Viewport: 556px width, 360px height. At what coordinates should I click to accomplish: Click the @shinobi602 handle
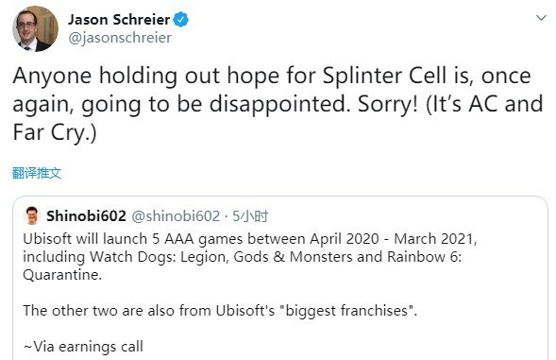[x=176, y=215]
